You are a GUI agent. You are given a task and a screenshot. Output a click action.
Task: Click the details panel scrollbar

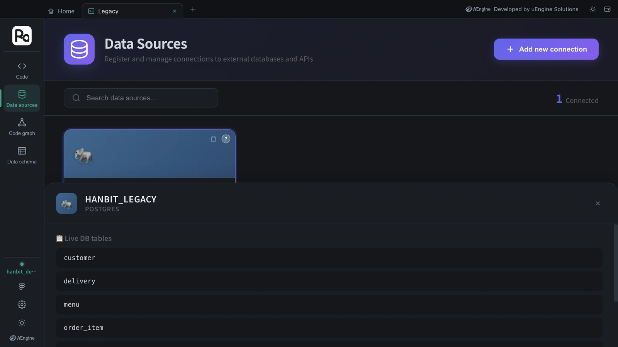[616, 263]
